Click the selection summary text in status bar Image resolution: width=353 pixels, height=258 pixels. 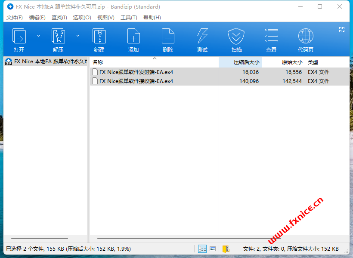(68, 249)
